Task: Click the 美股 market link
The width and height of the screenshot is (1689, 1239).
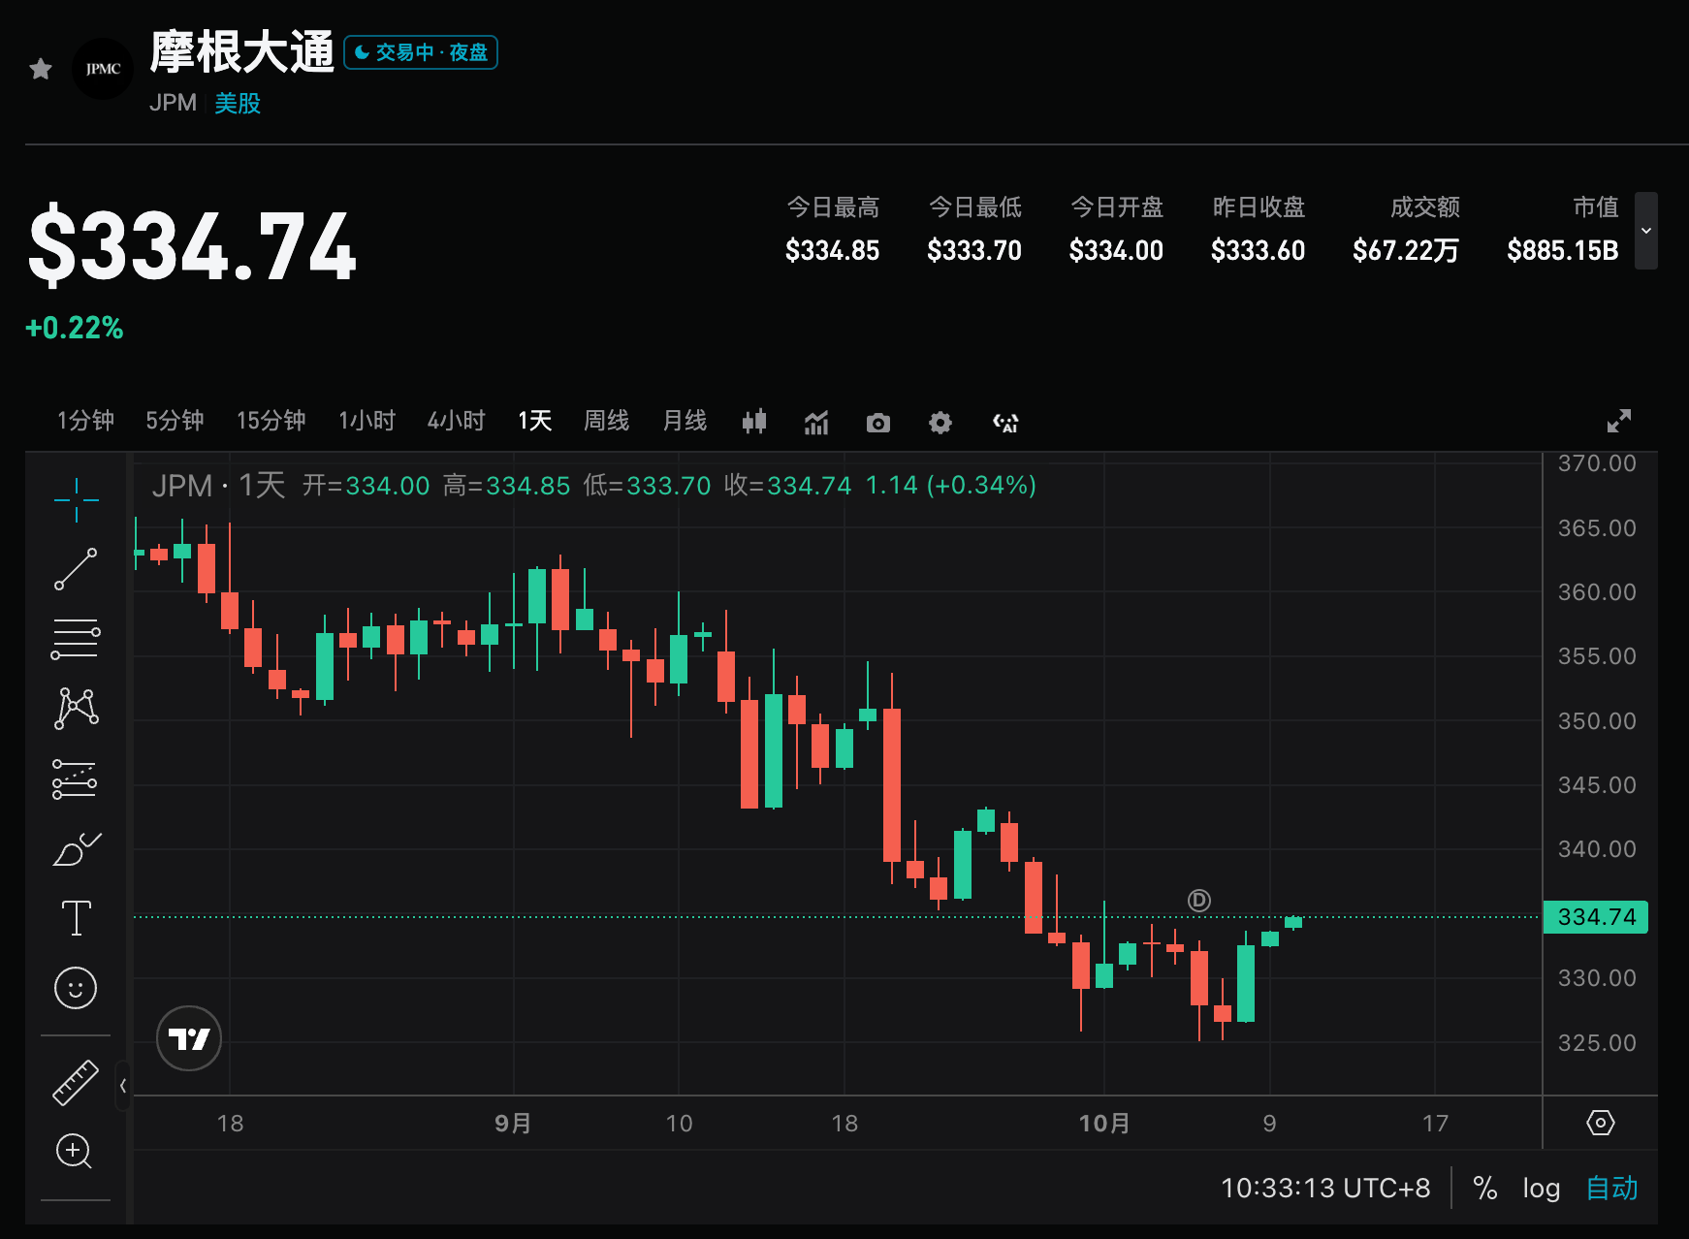Action: 238,103
